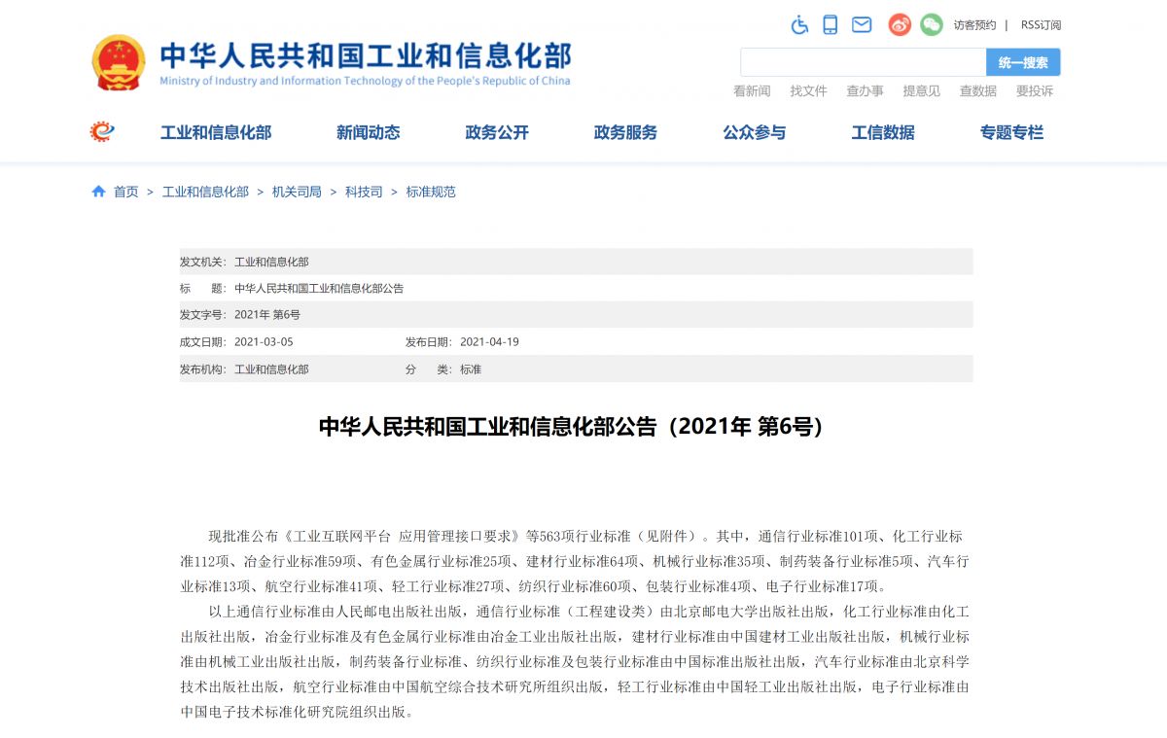The image size is (1167, 738).
Task: Open 政务服务 navigation menu
Action: tap(625, 133)
